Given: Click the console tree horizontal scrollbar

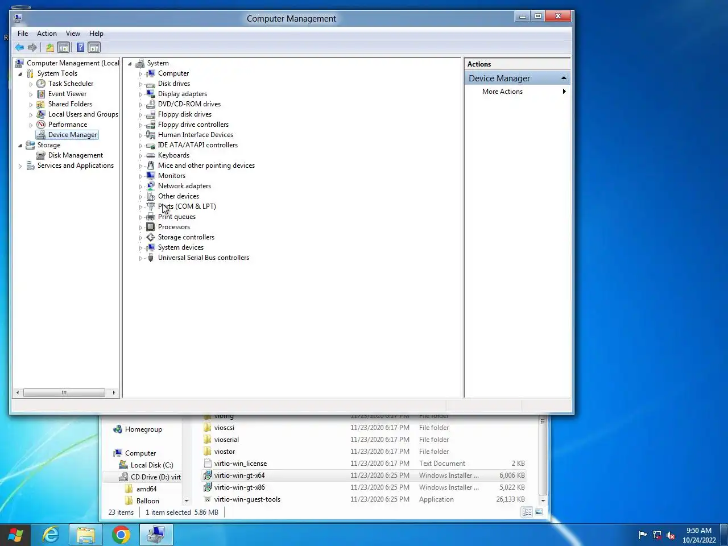Looking at the screenshot, I should pos(64,392).
